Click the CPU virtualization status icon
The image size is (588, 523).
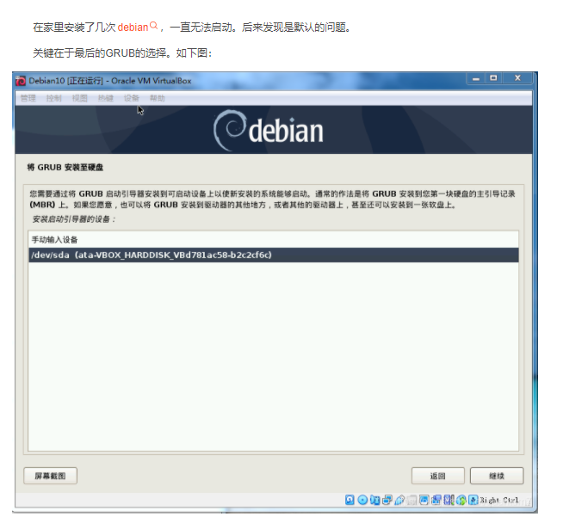click(x=449, y=500)
